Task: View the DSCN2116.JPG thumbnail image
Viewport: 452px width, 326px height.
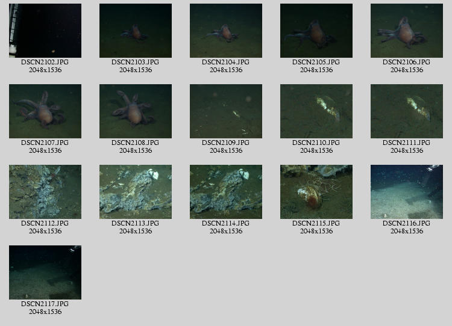Action: click(407, 192)
